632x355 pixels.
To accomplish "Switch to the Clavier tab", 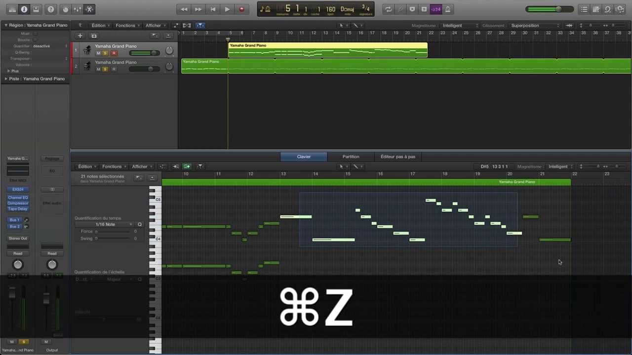I will [304, 157].
